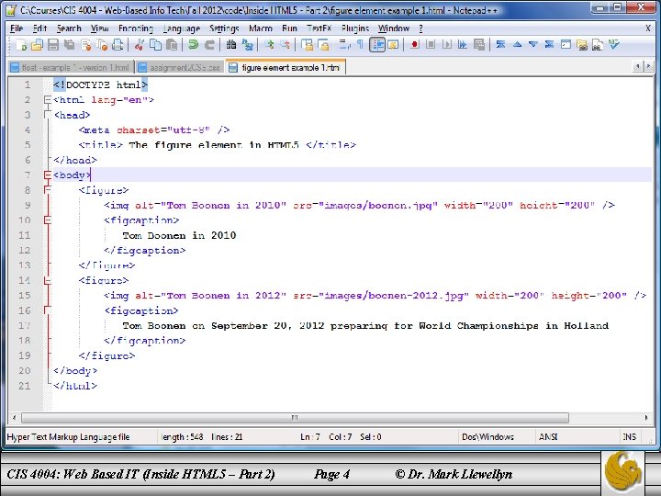
Task: Click the ANSI encoding status bar entry
Action: point(548,437)
